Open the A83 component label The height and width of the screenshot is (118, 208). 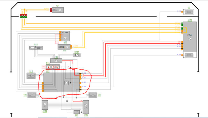[48, 72]
